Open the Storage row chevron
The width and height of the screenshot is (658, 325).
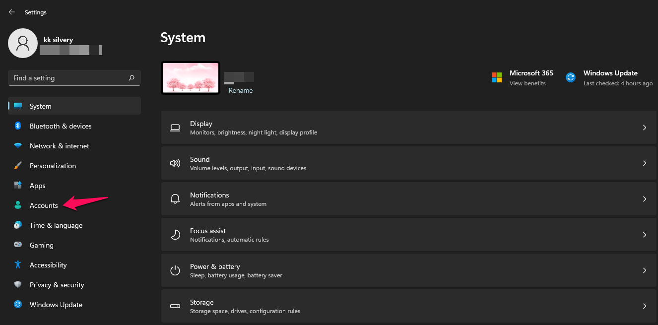click(x=645, y=306)
